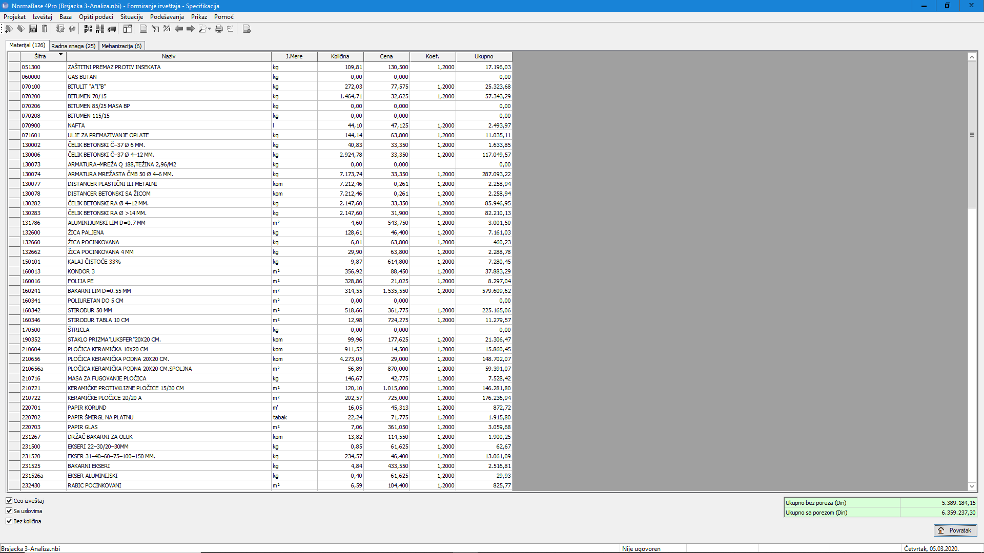Click the save (floppy disk) toolbar icon

[x=33, y=29]
